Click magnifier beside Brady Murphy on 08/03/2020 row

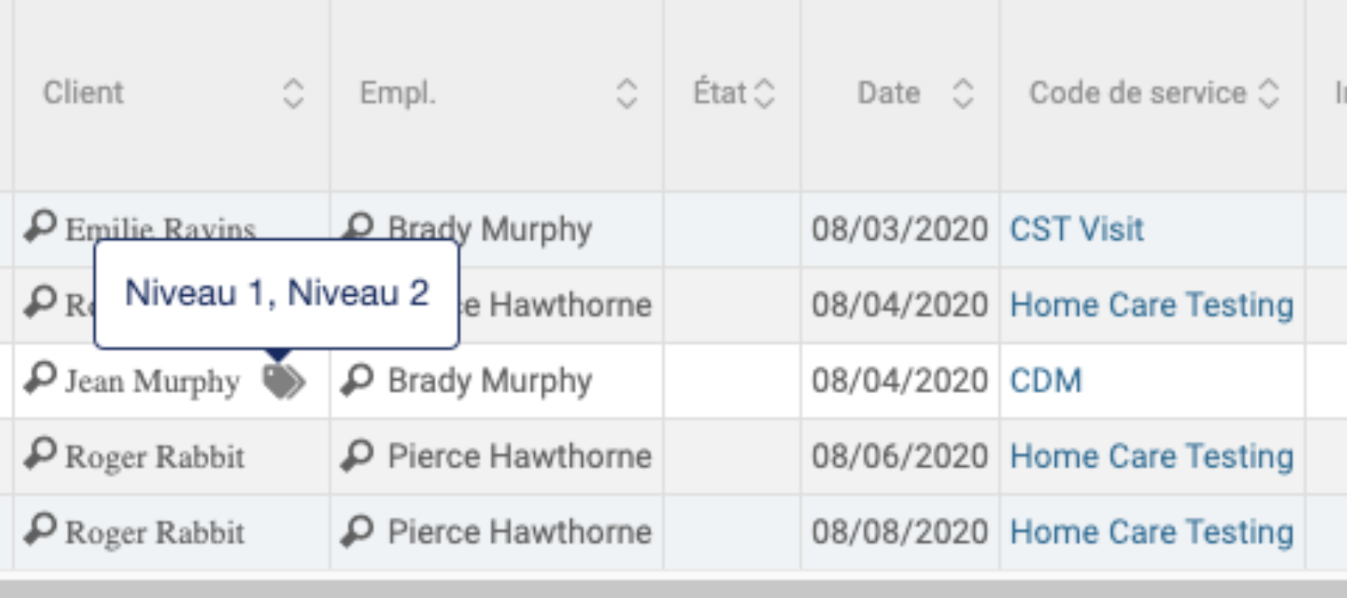357,228
